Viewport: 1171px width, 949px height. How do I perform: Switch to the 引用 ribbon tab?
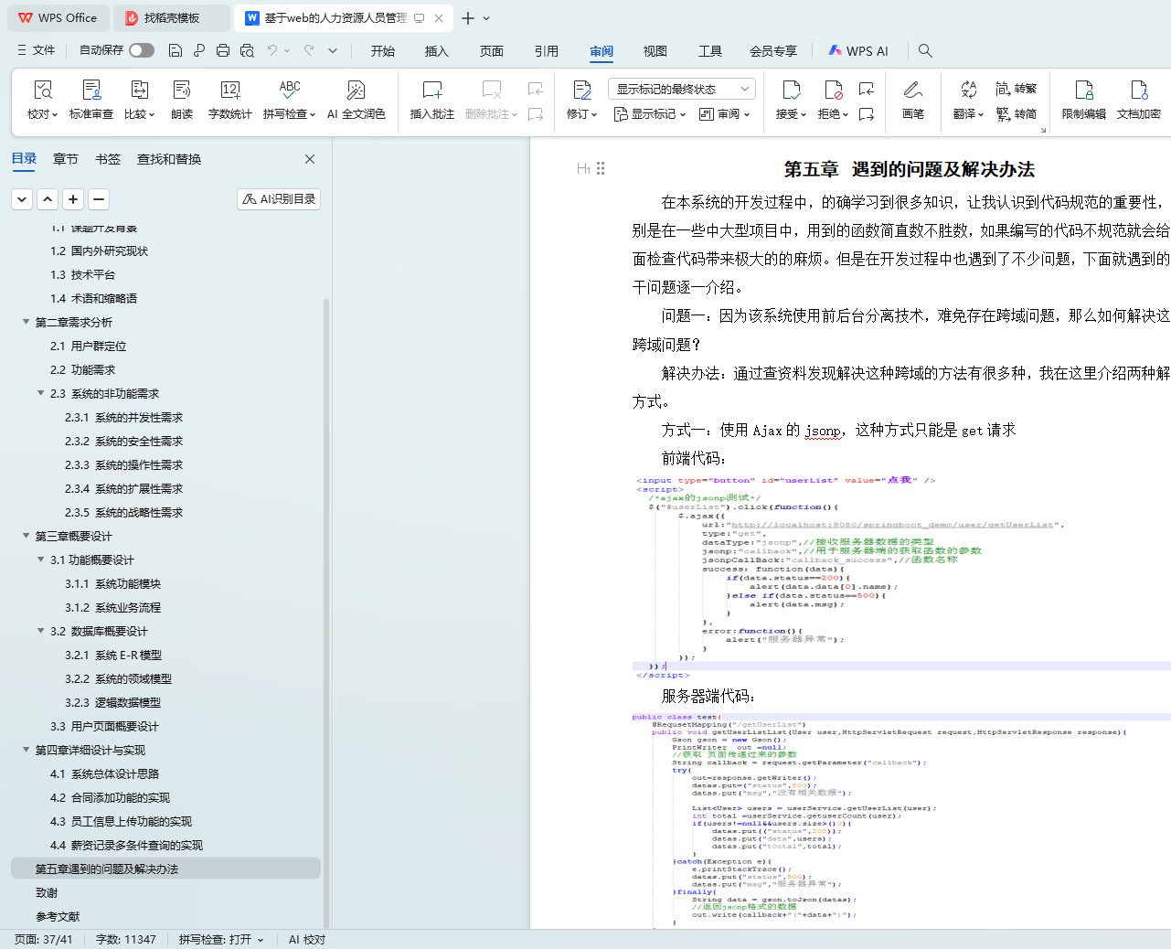click(547, 51)
